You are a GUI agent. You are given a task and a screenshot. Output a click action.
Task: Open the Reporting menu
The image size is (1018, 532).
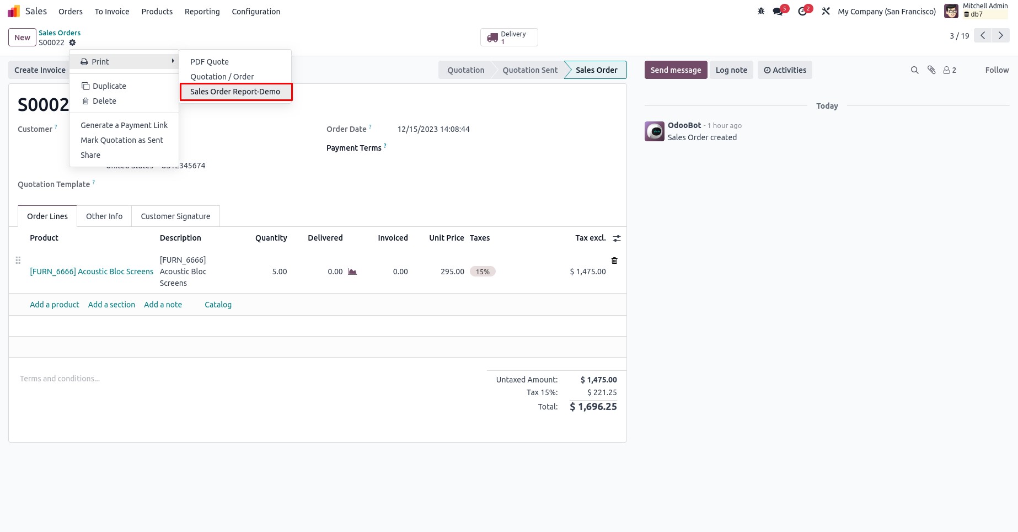coord(202,12)
